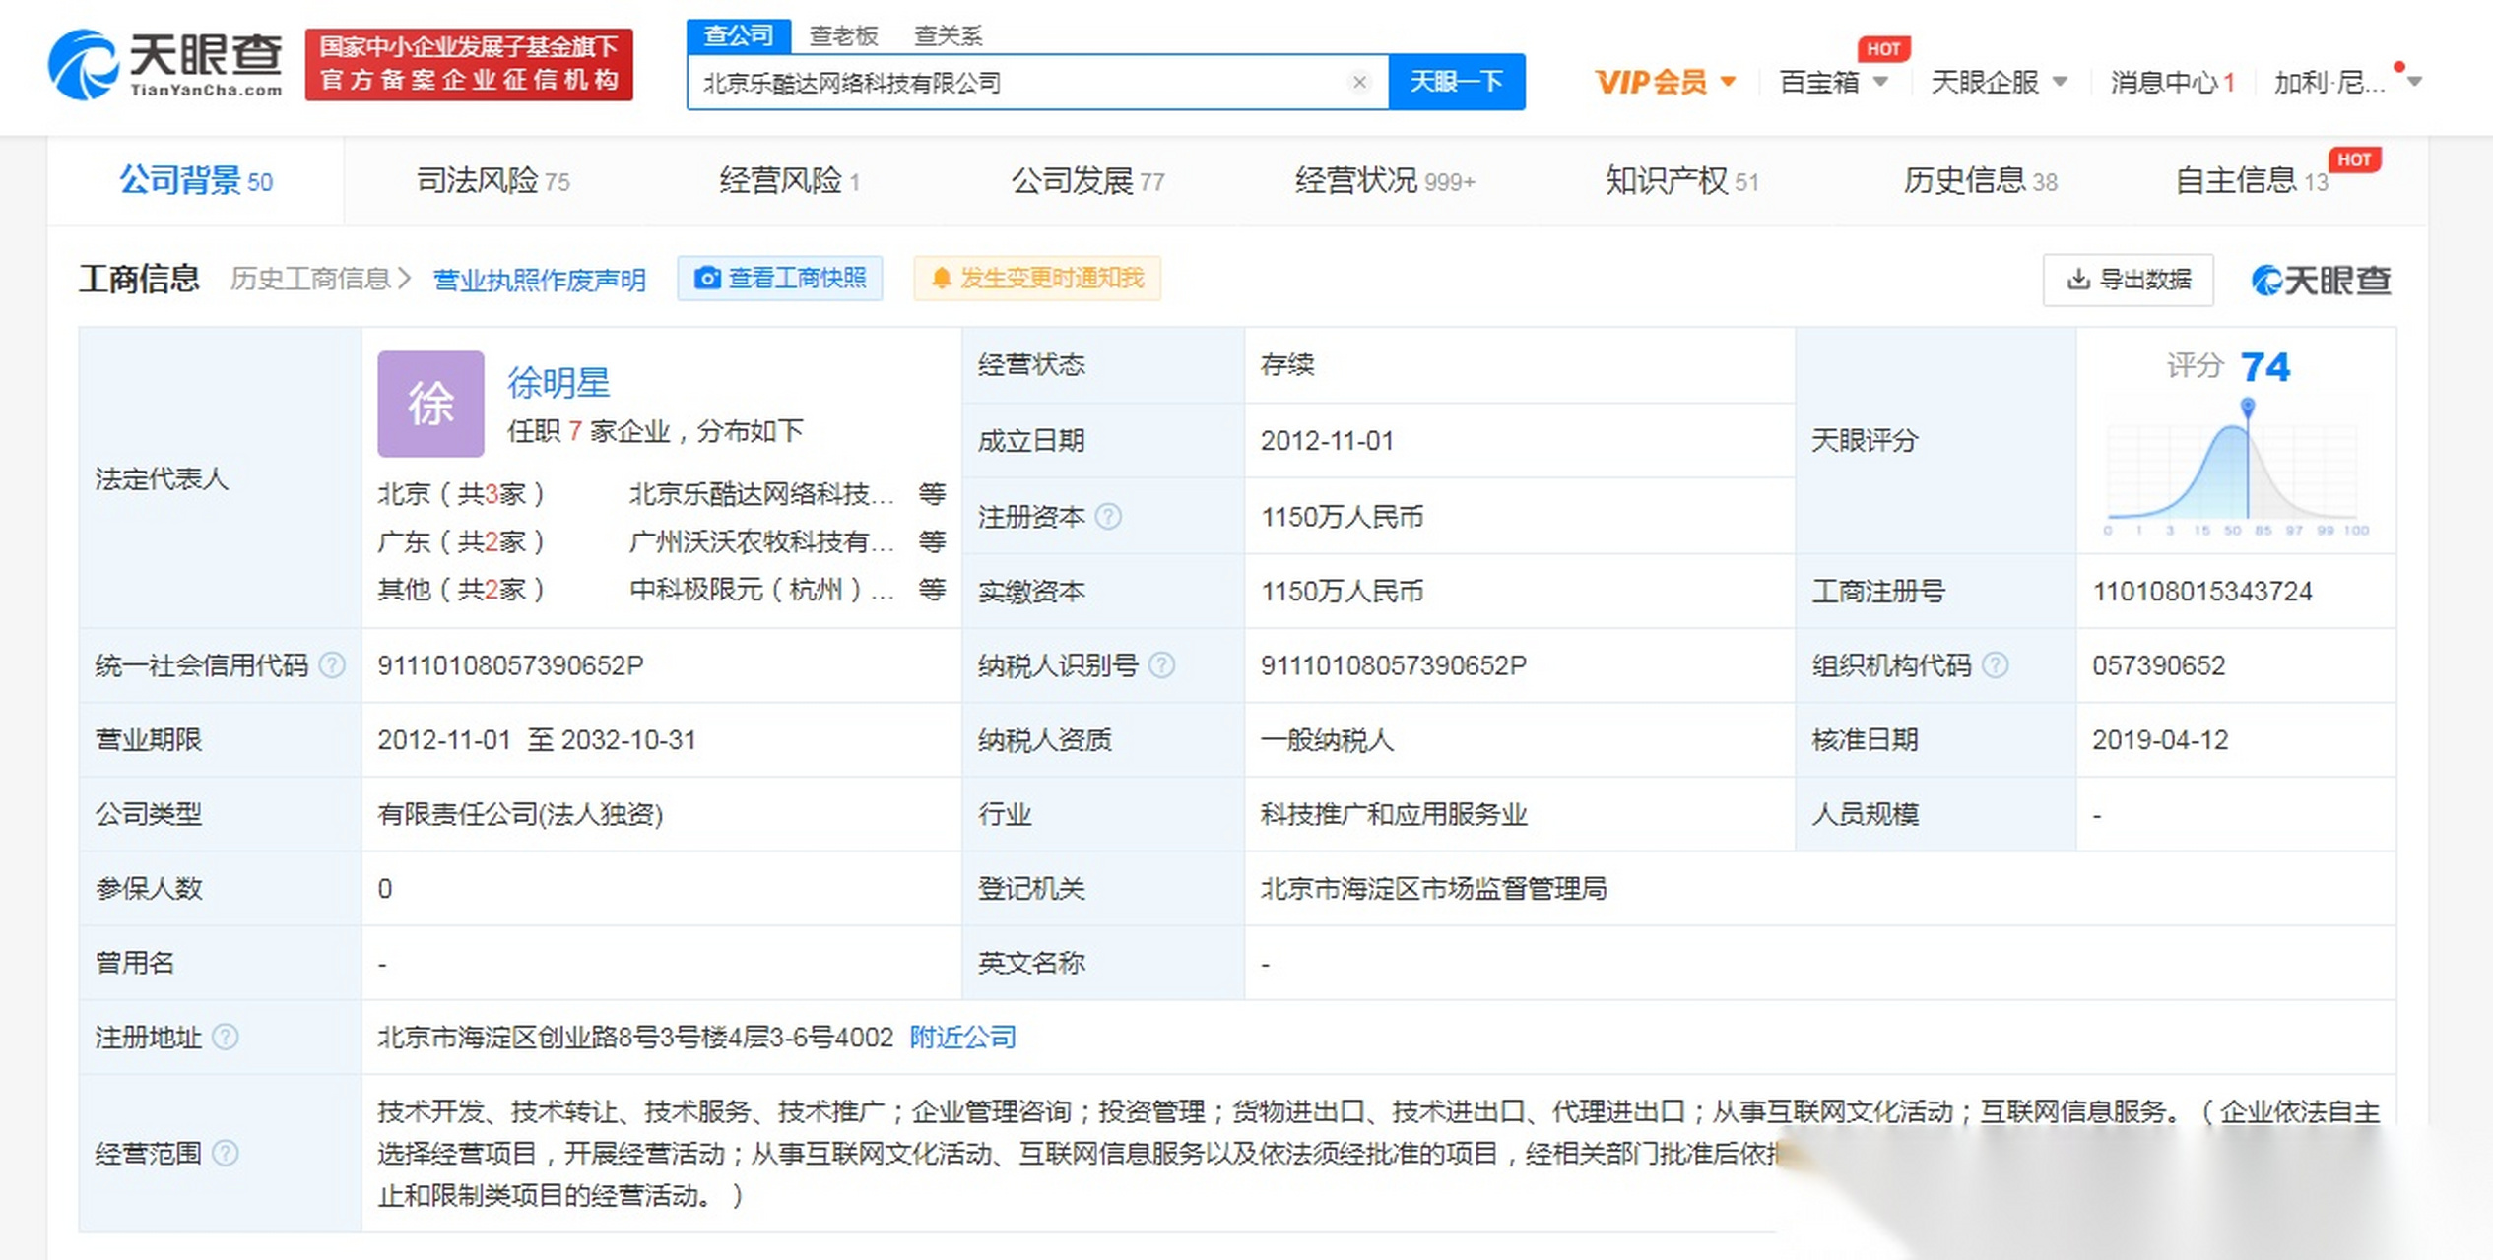Click 有限责任公司(法人独资) company type value
Image resolution: width=2493 pixels, height=1260 pixels.
(520, 814)
